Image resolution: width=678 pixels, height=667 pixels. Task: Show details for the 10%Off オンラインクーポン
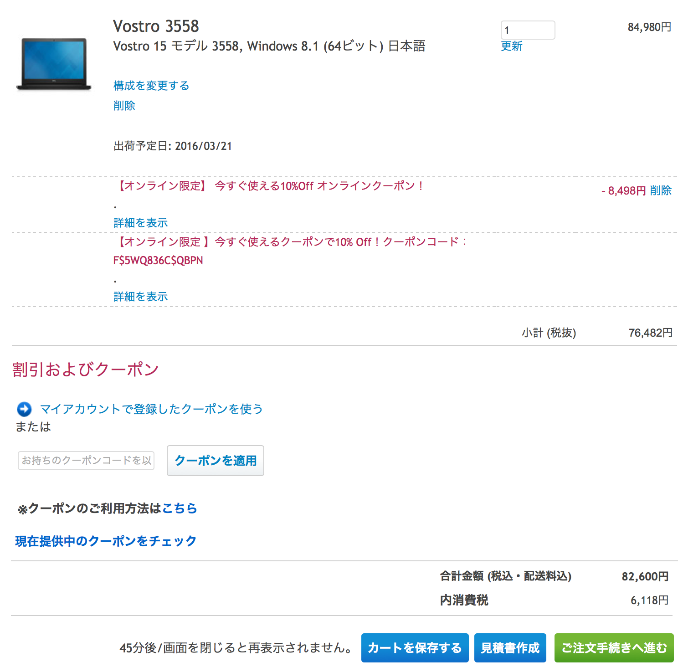pos(141,223)
